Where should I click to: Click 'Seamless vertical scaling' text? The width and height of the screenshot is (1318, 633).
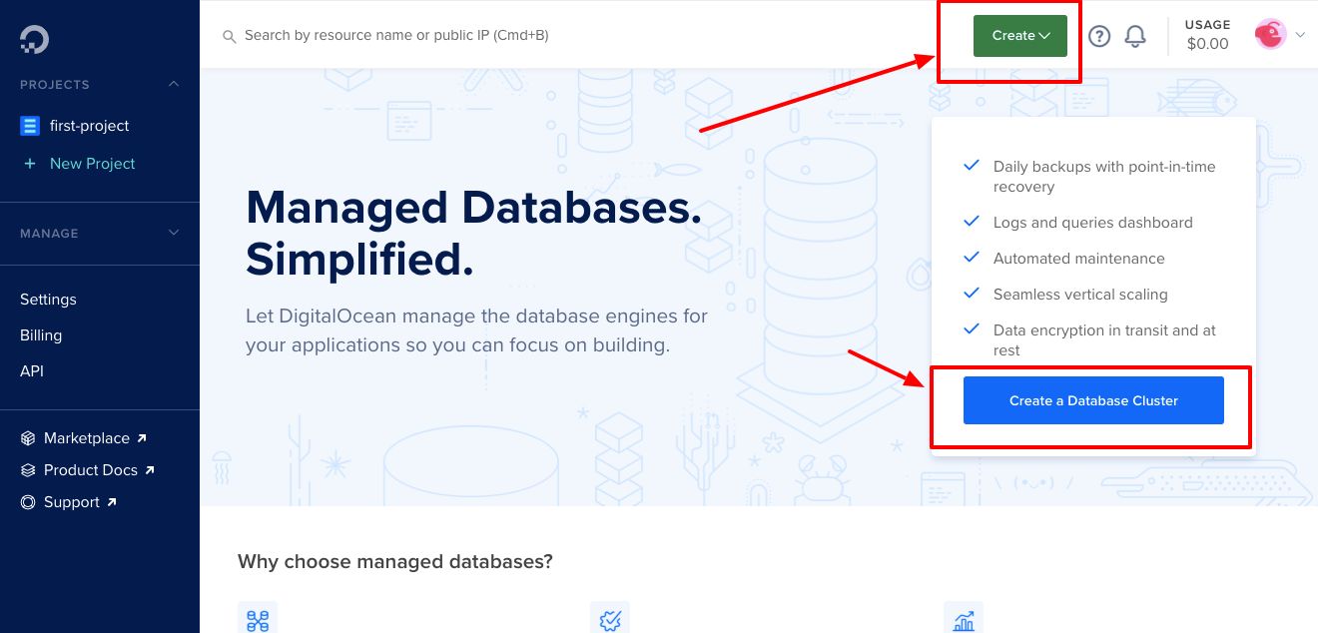[x=1080, y=295]
